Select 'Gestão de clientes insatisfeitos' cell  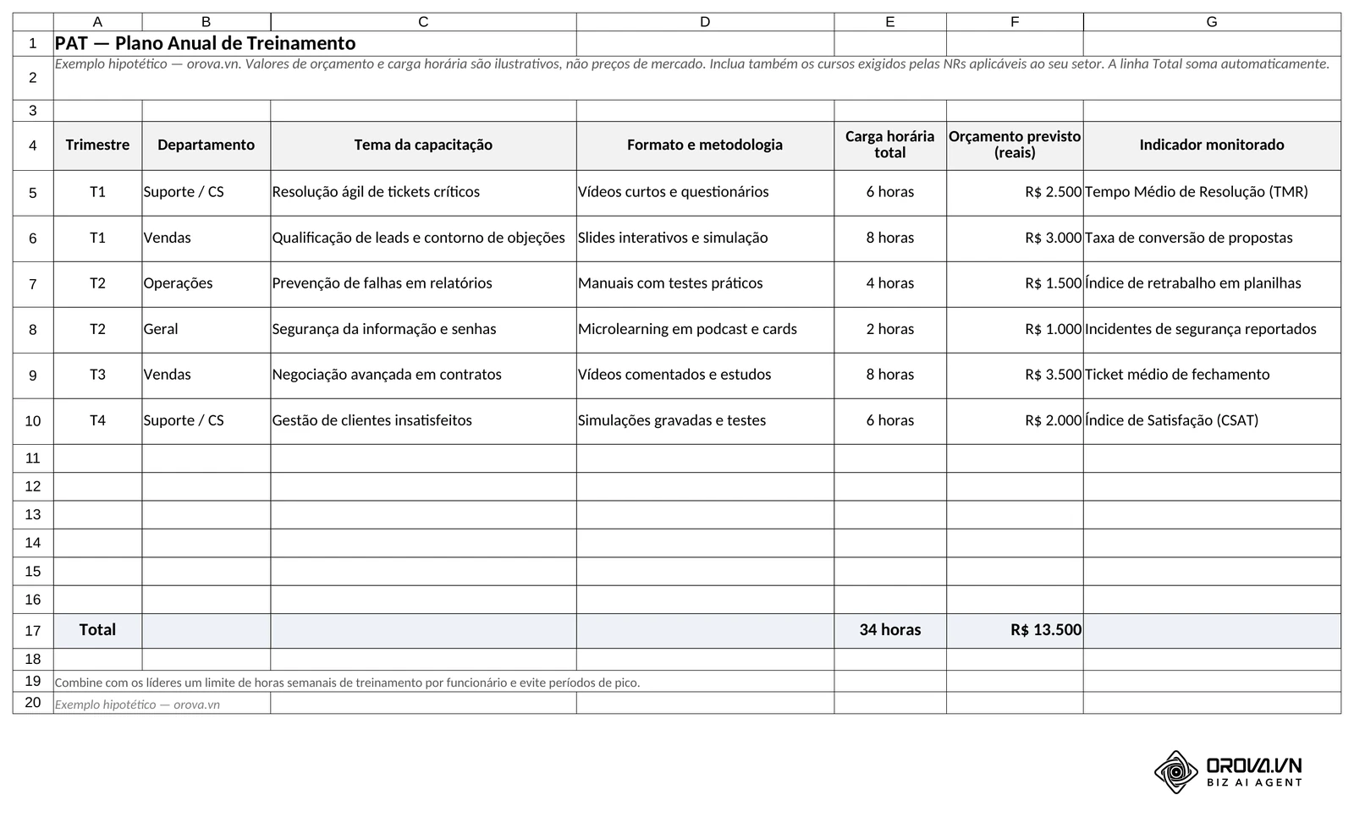point(423,421)
